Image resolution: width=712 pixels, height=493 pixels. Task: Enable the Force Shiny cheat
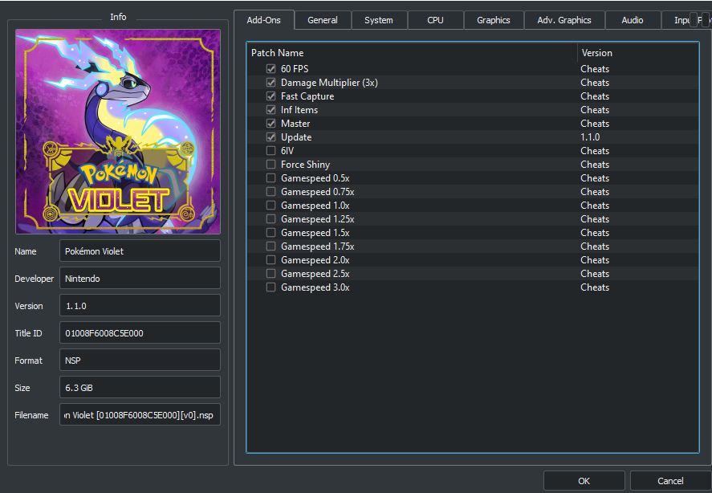click(x=271, y=164)
